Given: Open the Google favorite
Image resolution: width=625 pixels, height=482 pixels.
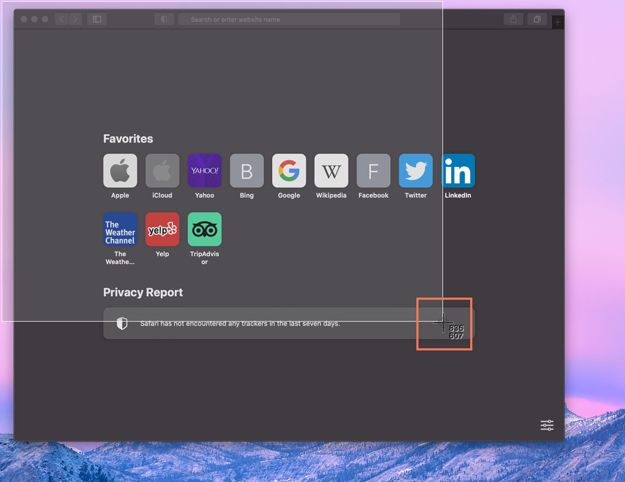Looking at the screenshot, I should point(289,170).
